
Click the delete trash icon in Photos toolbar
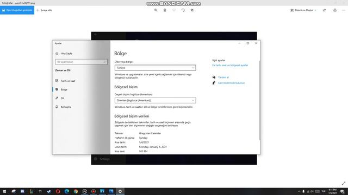(165, 10)
